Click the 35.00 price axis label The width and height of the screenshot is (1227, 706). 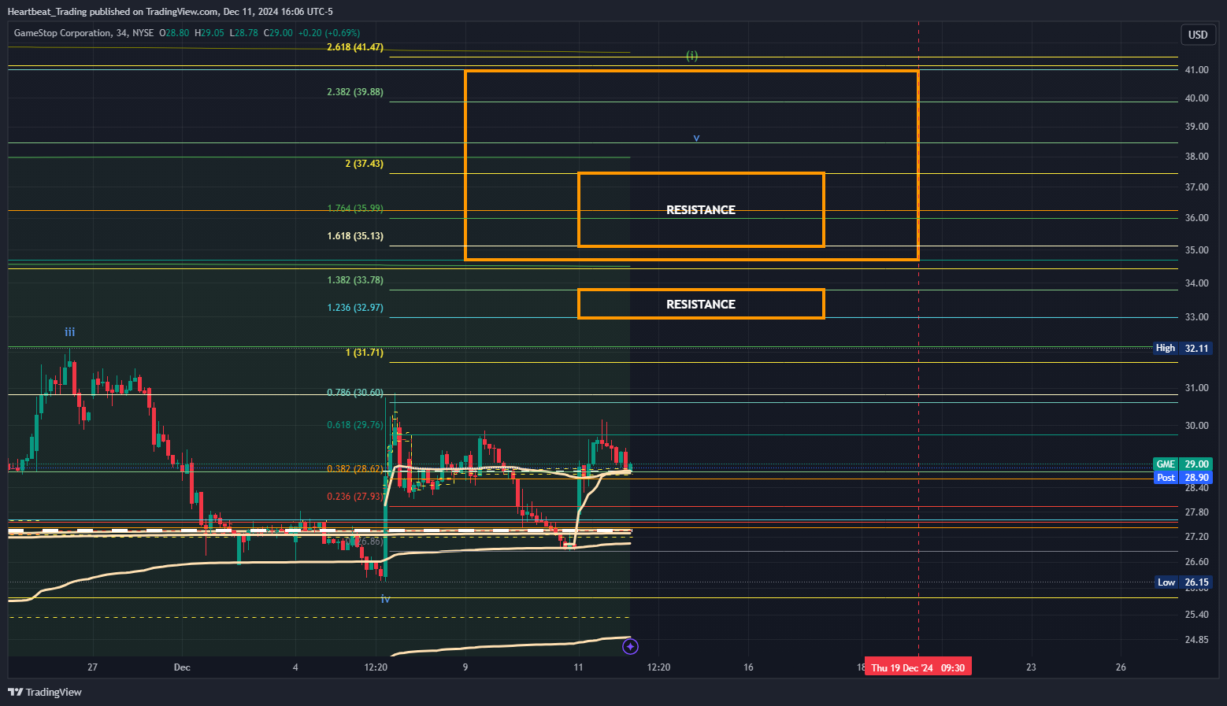coord(1196,250)
